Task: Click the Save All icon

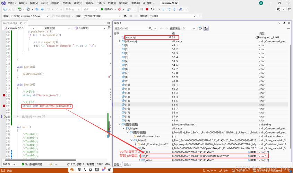Action: [42, 9]
